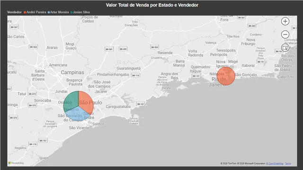Click the Artur Moreira legend label
The height and width of the screenshot is (170, 303).
60,12
